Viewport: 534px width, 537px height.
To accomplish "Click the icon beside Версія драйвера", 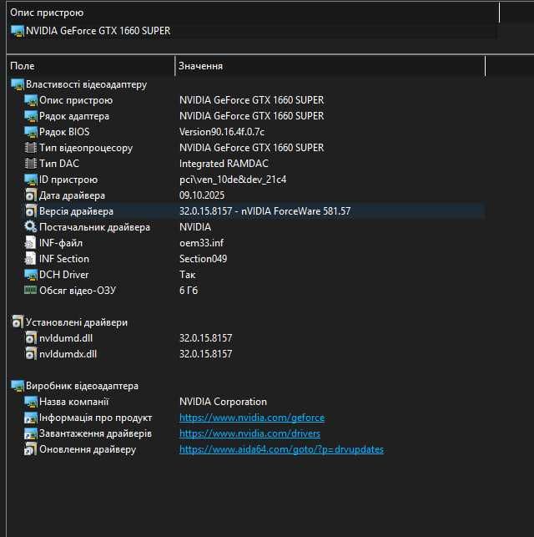I will pyautogui.click(x=30, y=211).
